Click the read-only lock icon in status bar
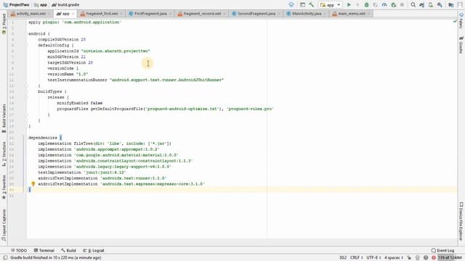The height and width of the screenshot is (261, 465). (x=409, y=258)
